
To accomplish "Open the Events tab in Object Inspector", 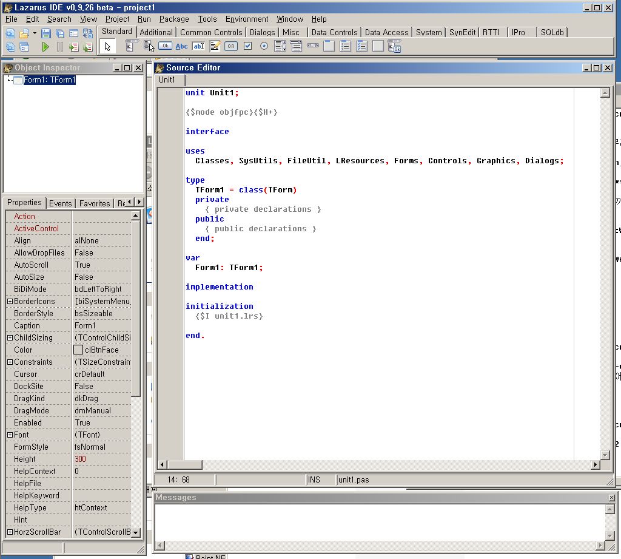I will tap(60, 203).
